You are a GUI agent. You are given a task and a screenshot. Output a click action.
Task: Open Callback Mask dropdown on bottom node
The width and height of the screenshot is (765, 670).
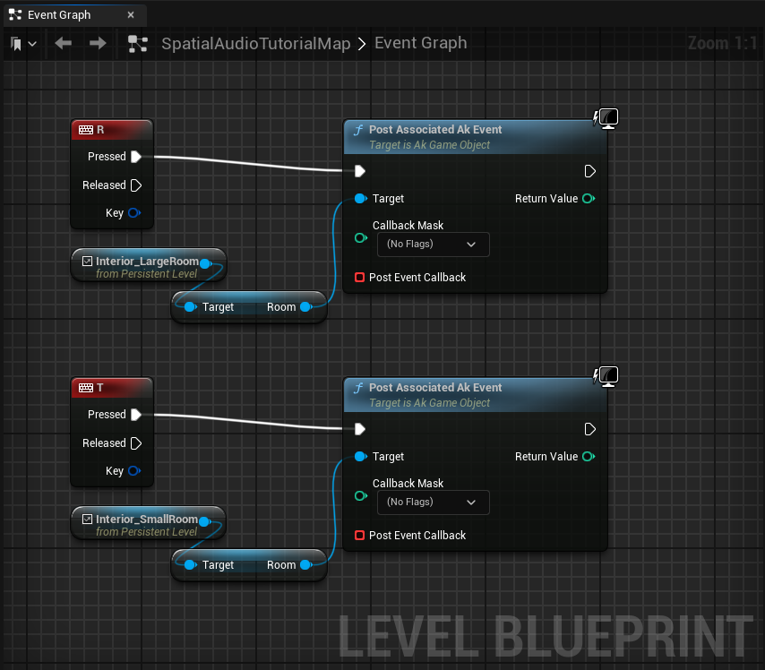tap(433, 502)
